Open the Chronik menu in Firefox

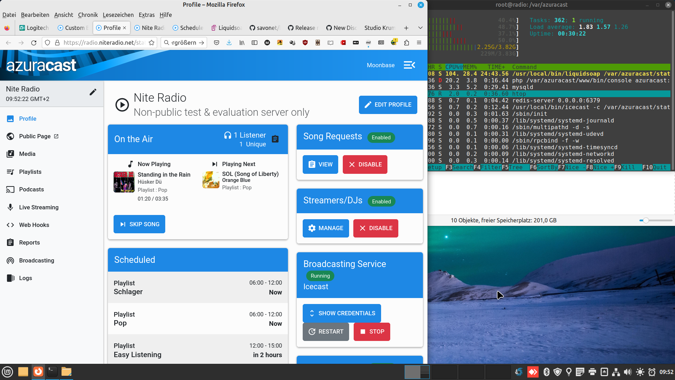(x=88, y=15)
